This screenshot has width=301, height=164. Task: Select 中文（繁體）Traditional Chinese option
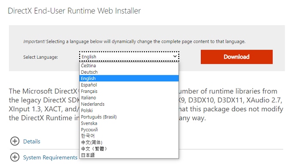pos(129,149)
